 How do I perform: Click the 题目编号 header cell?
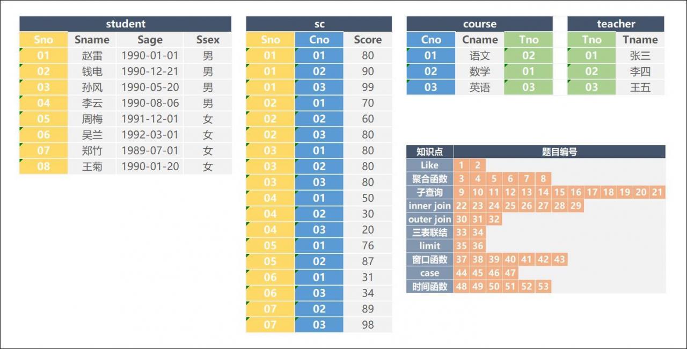(x=559, y=152)
